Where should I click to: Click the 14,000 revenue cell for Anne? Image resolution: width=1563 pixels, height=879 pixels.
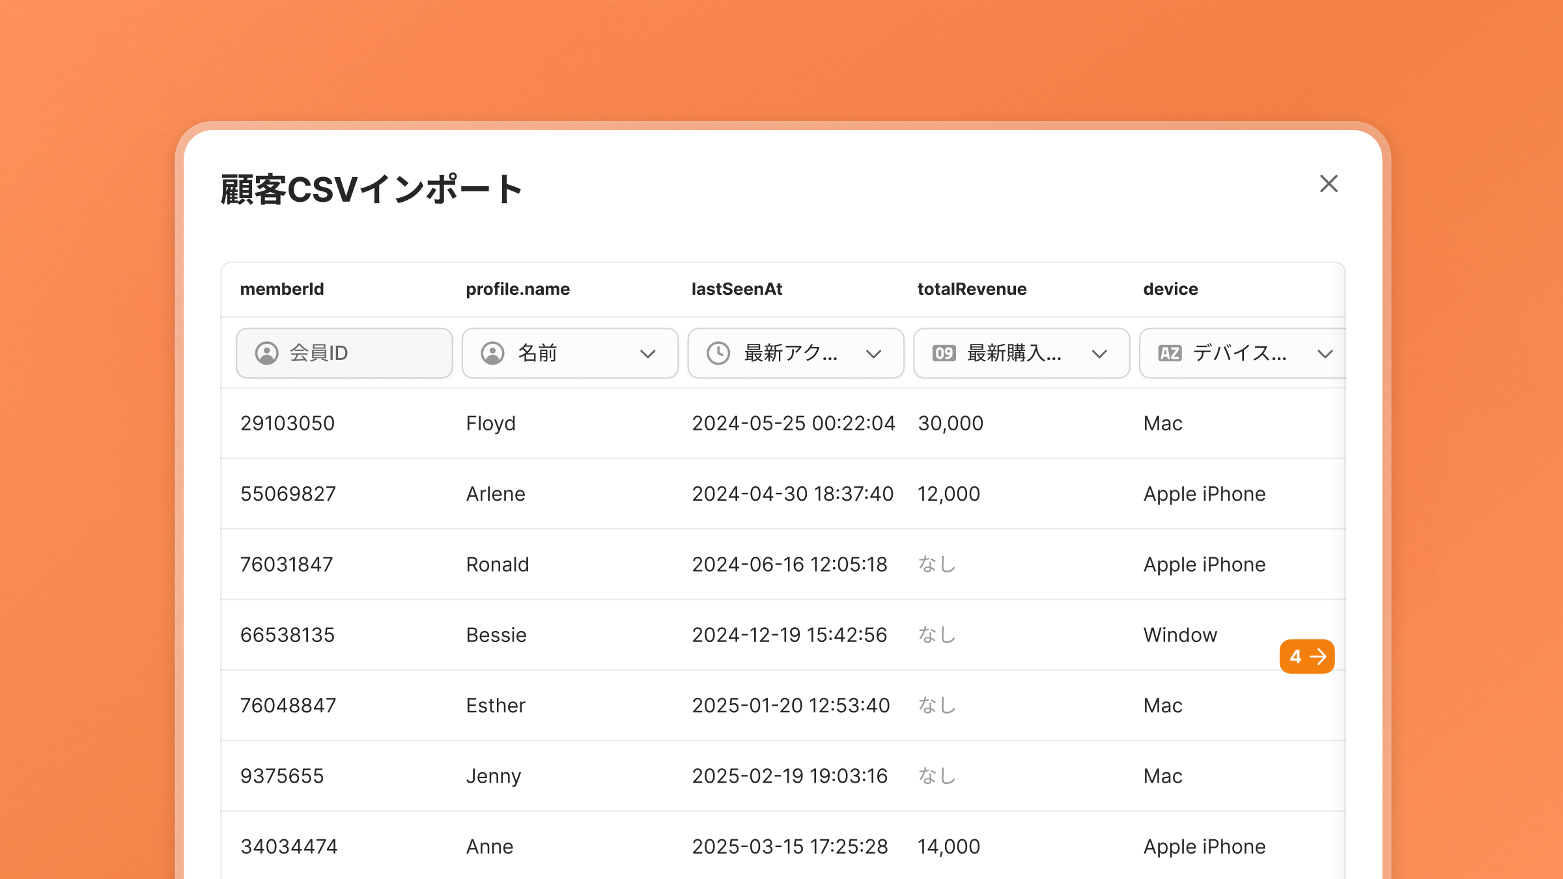coord(948,846)
